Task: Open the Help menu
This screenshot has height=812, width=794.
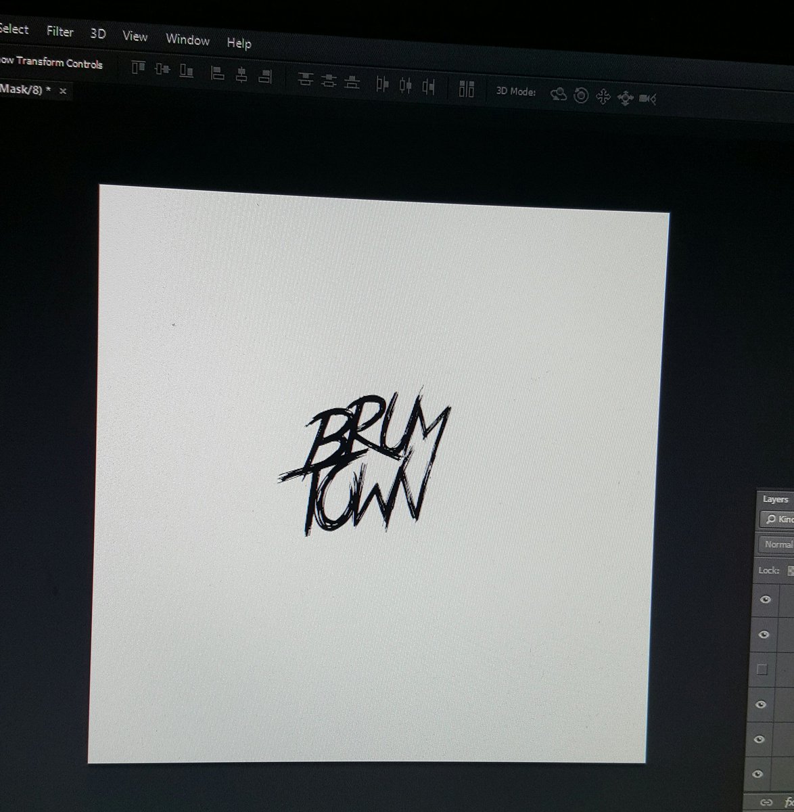Action: point(239,43)
